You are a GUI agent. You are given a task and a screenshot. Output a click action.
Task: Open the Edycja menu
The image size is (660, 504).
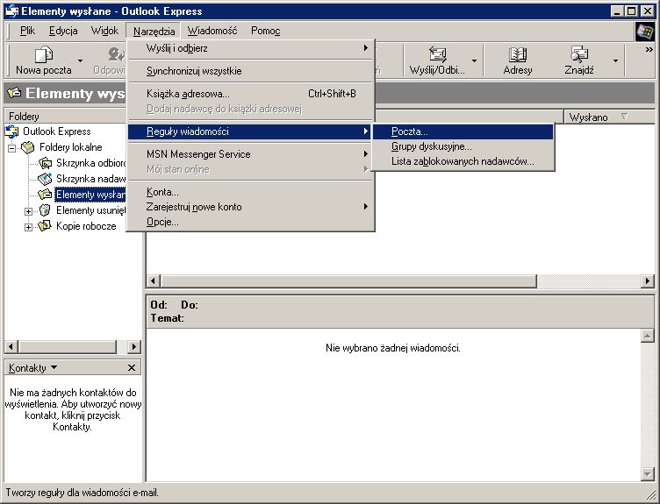63,31
